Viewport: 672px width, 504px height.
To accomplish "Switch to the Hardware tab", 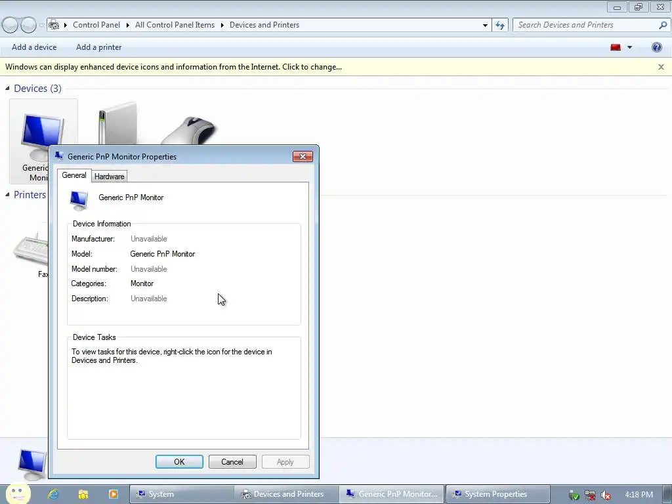I will pyautogui.click(x=110, y=176).
